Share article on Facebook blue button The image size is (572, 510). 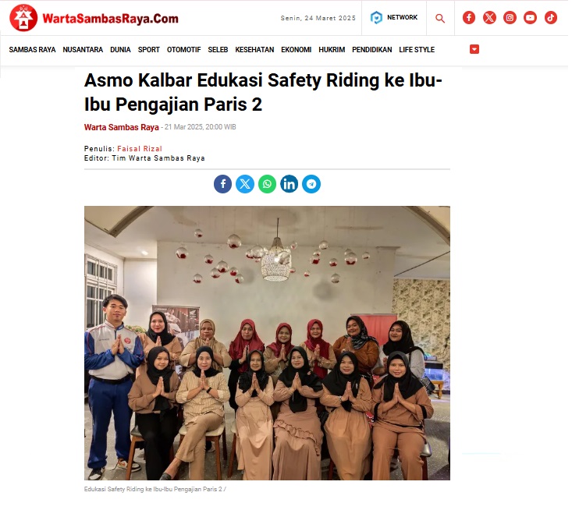pyautogui.click(x=224, y=185)
